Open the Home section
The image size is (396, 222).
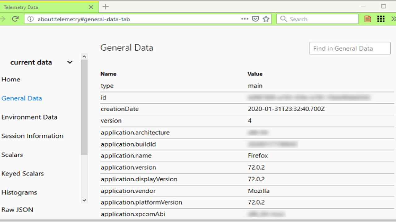click(x=11, y=80)
